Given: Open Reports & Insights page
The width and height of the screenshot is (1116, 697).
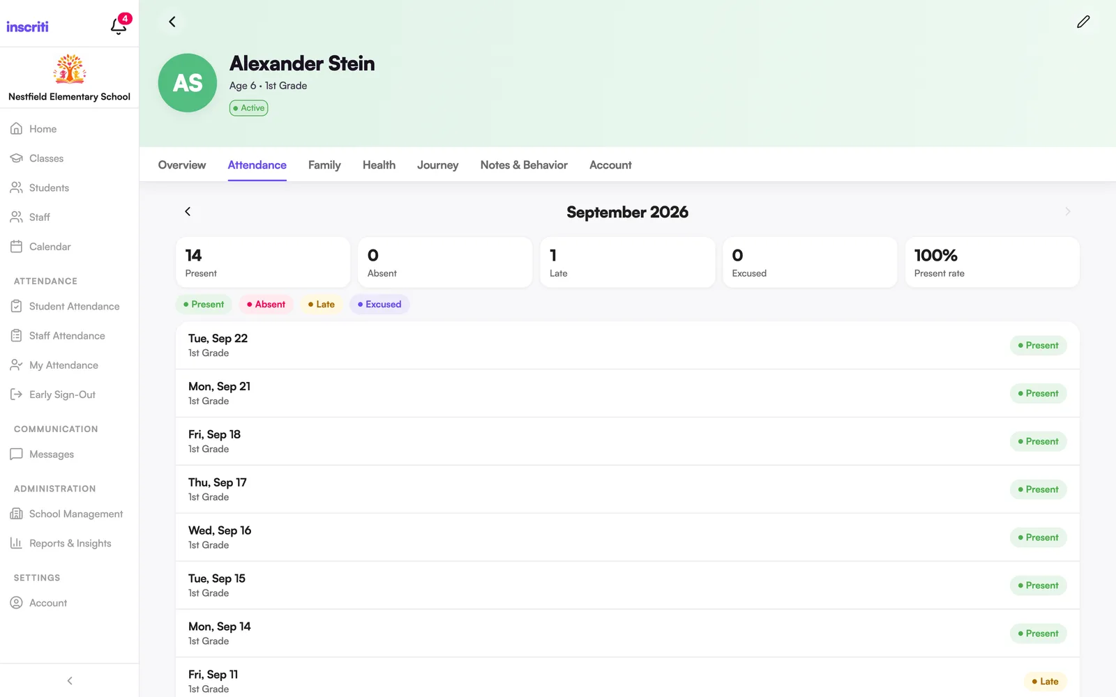Looking at the screenshot, I should pos(69,543).
